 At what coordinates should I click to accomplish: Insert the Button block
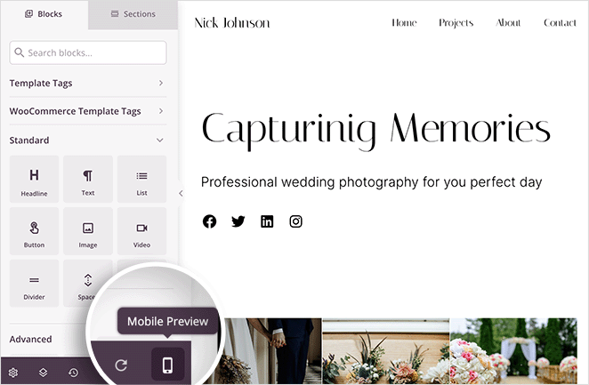click(34, 232)
